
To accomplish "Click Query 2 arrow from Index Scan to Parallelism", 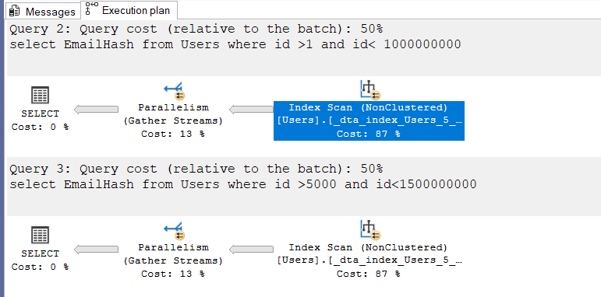I will [x=252, y=110].
